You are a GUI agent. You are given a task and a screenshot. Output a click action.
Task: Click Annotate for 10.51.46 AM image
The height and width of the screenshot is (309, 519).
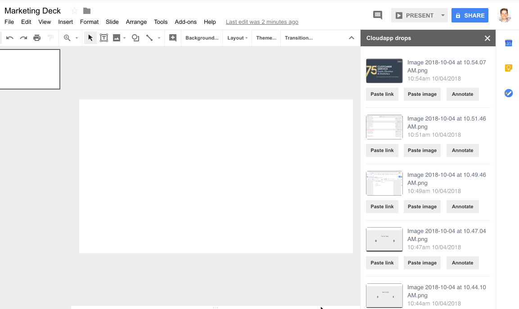462,150
